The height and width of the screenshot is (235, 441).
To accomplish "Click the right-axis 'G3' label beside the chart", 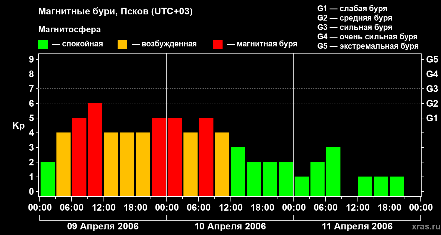I will click(x=432, y=89).
